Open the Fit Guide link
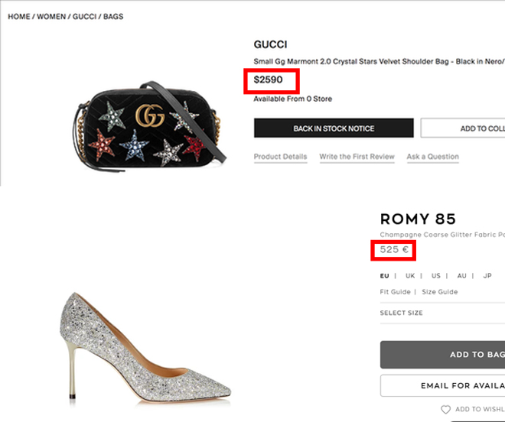Image resolution: width=505 pixels, height=422 pixels. click(395, 292)
